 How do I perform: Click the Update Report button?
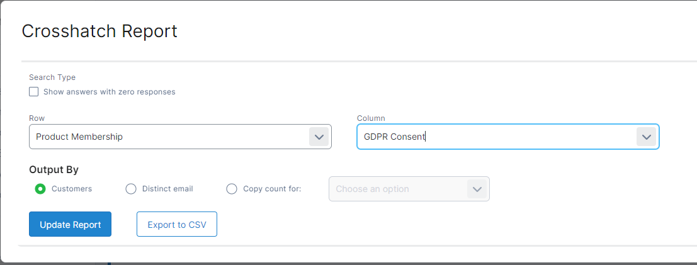pos(70,224)
